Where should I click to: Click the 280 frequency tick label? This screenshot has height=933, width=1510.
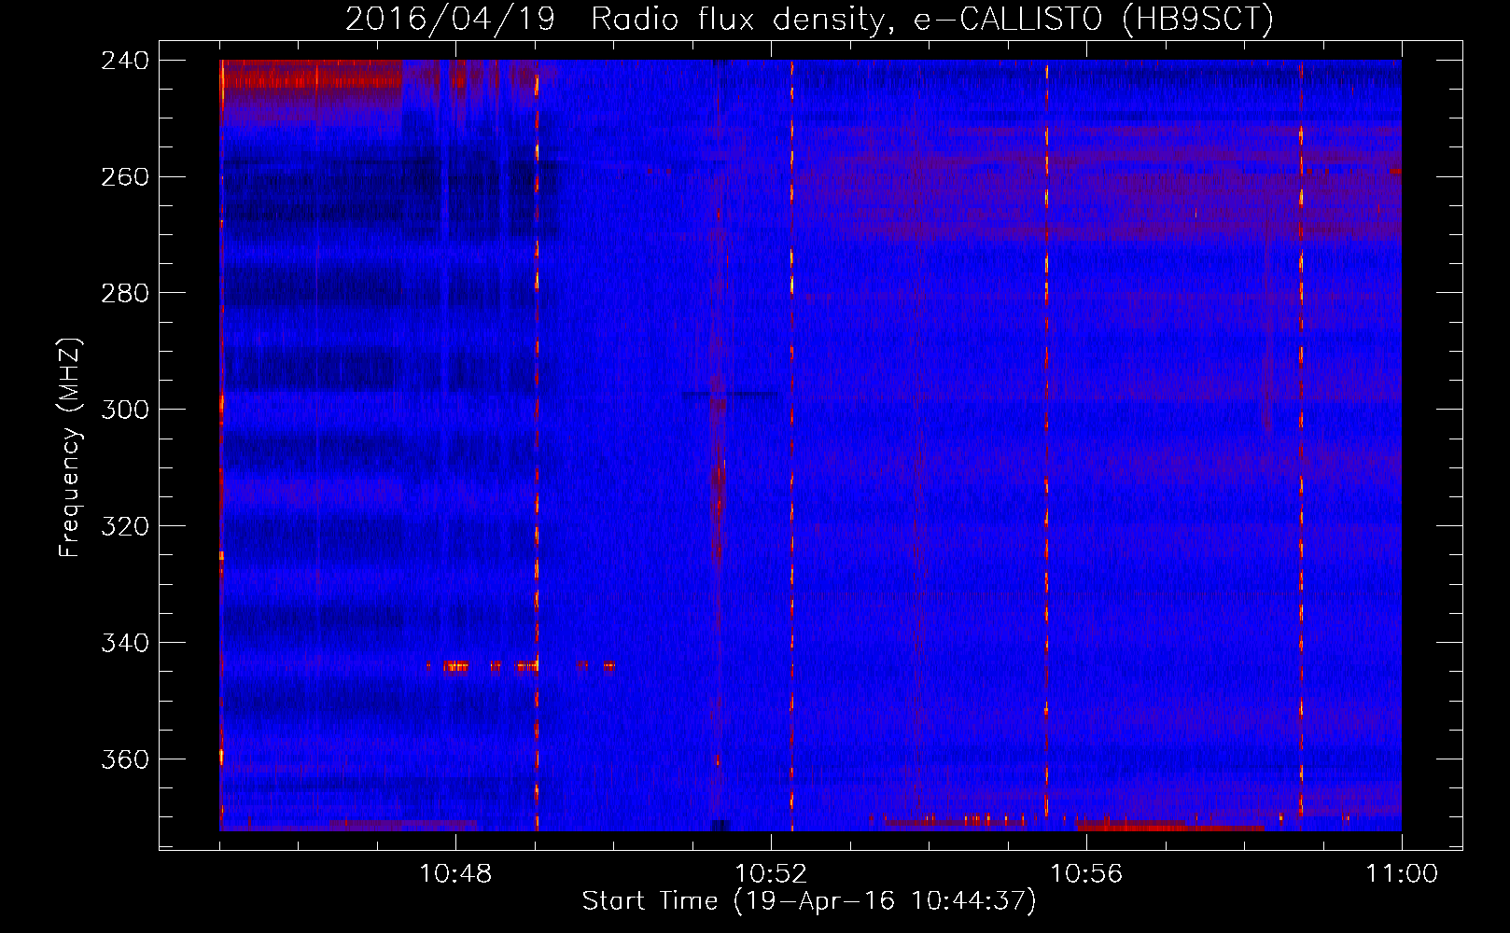click(125, 294)
